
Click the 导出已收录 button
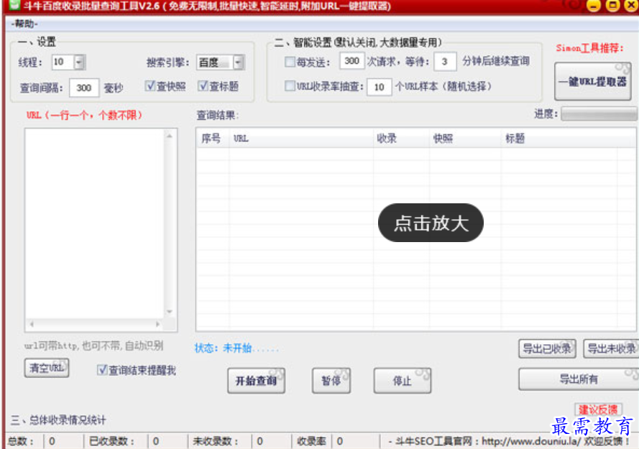(547, 348)
